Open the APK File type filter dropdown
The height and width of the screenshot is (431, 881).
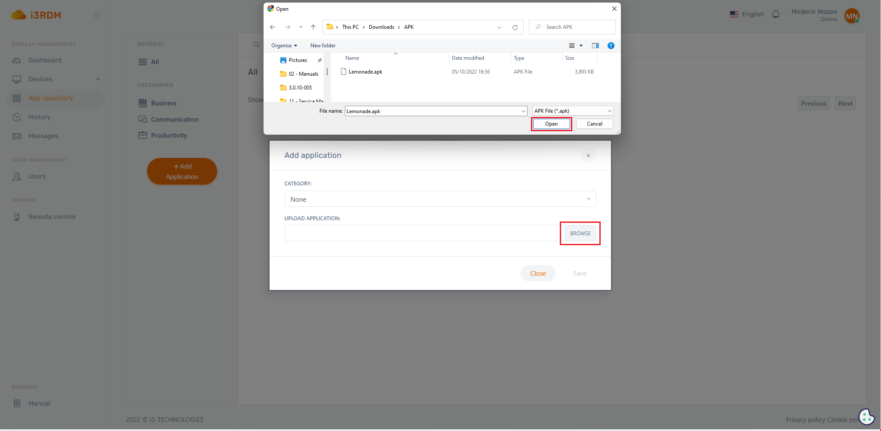pos(573,111)
